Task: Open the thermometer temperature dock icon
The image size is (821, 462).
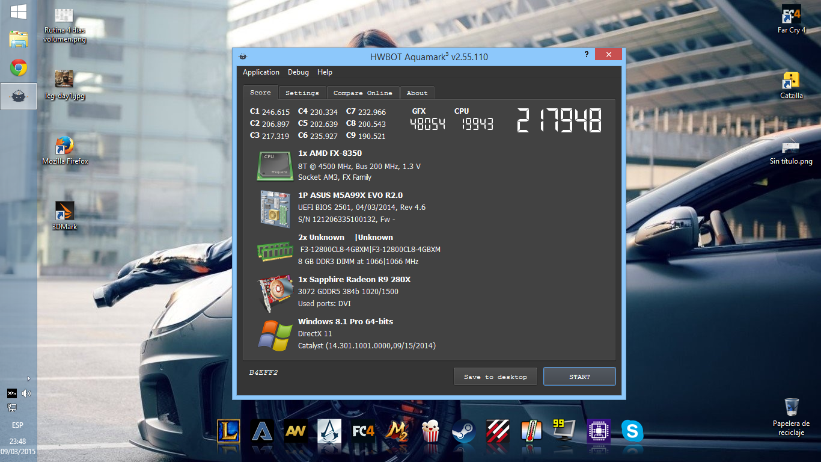Action: 531,431
